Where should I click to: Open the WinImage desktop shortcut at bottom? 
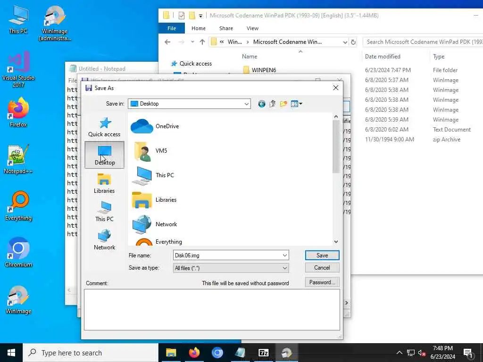(18, 299)
